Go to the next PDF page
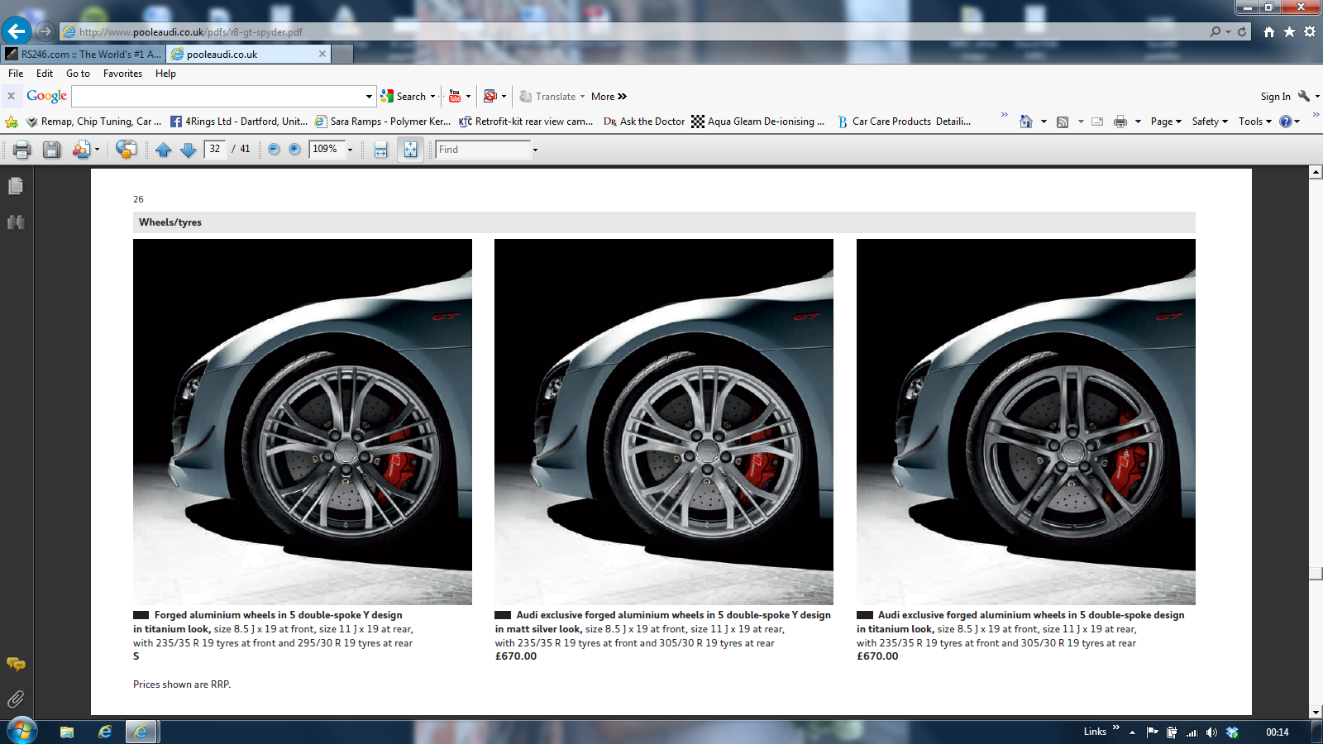 [x=189, y=150]
